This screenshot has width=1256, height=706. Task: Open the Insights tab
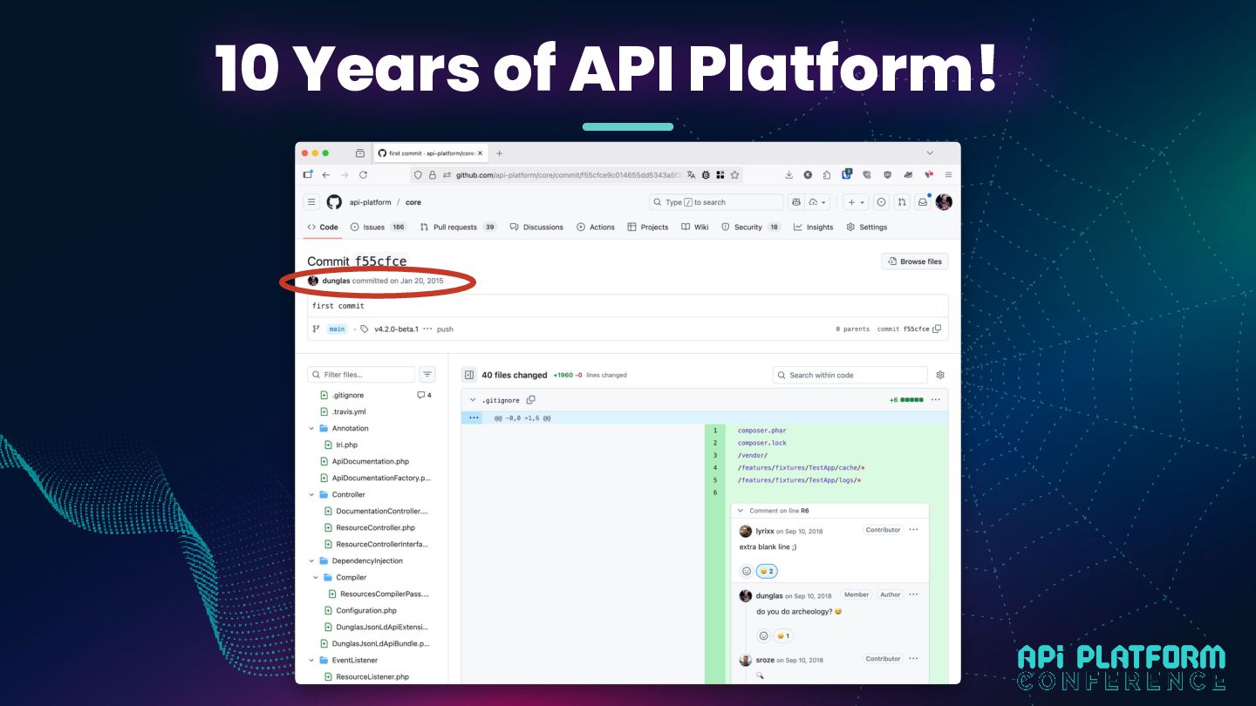[x=814, y=227]
